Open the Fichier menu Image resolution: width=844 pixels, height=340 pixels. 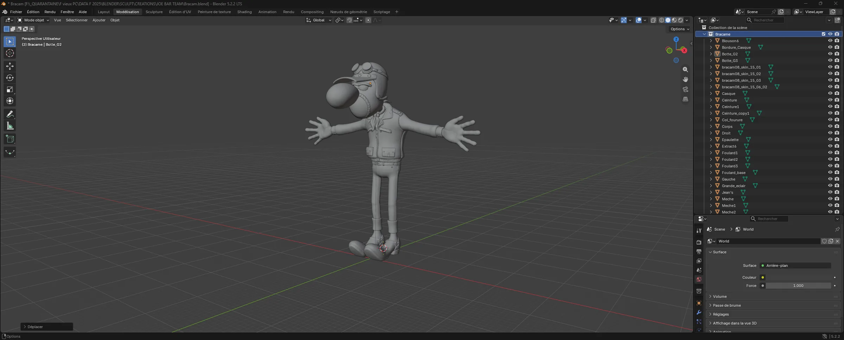[x=16, y=12]
